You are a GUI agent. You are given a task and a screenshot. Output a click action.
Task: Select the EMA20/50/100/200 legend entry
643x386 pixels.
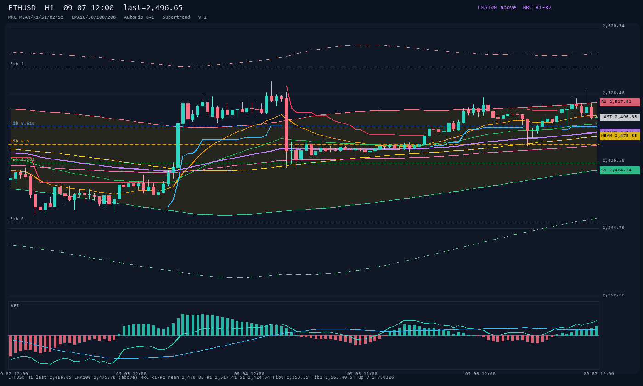94,17
